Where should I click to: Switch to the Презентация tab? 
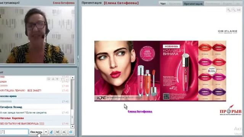(x=193, y=4)
